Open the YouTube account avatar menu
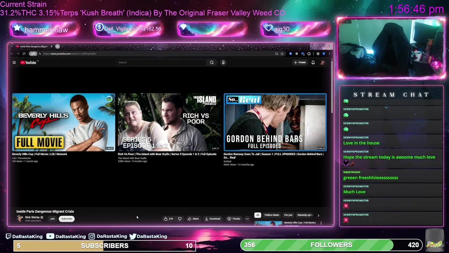Screen dimensions: 449x253 [323, 63]
